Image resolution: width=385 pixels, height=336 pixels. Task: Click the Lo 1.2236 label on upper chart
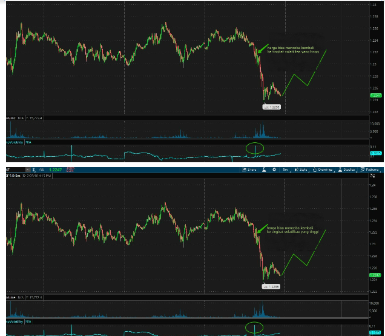pyautogui.click(x=271, y=107)
